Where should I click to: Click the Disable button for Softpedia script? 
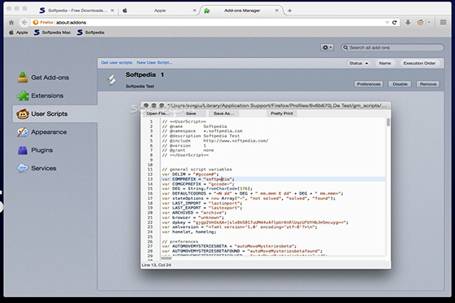pos(400,83)
